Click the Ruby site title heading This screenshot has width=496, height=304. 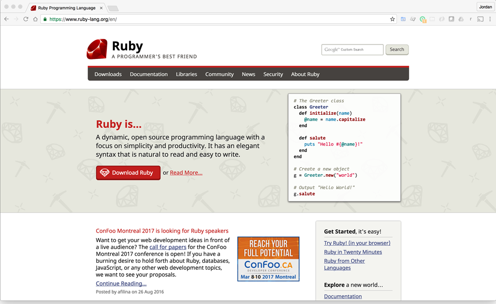click(128, 46)
